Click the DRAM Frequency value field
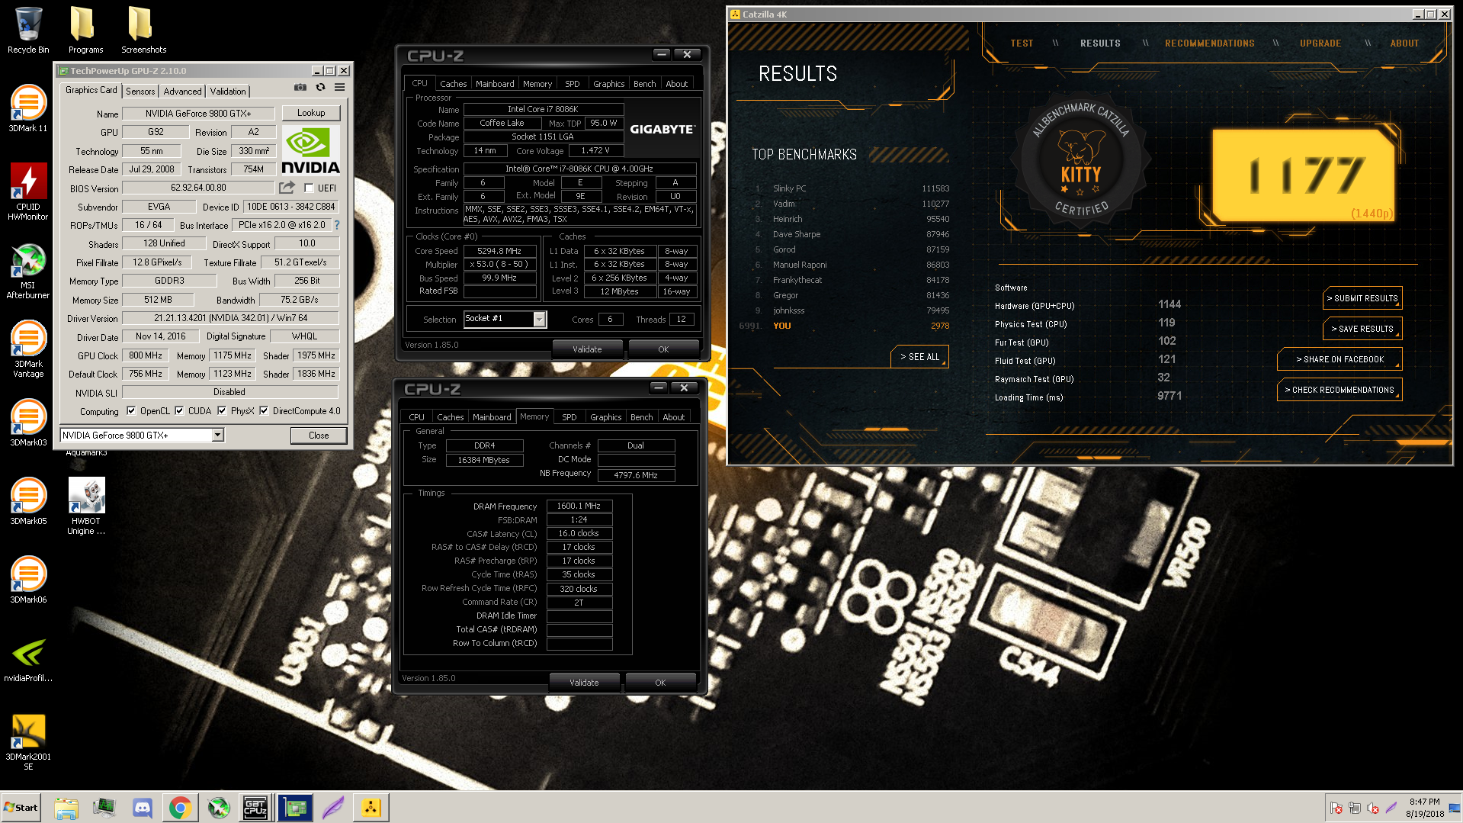The height and width of the screenshot is (823, 1463). [x=579, y=506]
